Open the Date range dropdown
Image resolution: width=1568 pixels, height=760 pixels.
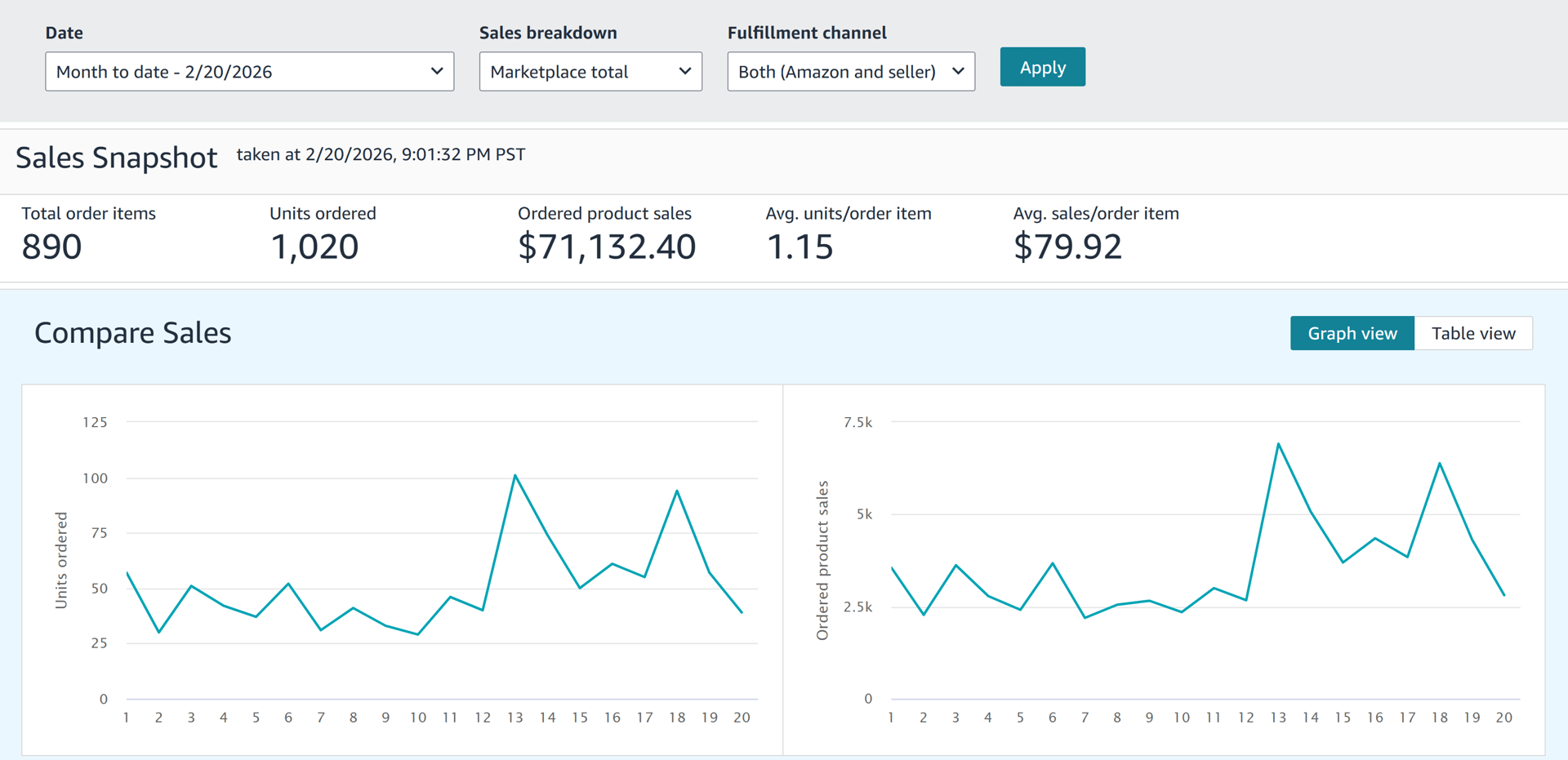249,72
